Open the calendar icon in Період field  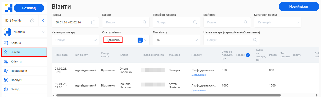[93, 22]
